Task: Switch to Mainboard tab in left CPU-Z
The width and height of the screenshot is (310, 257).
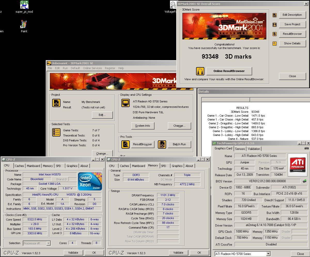Action: click(x=33, y=166)
